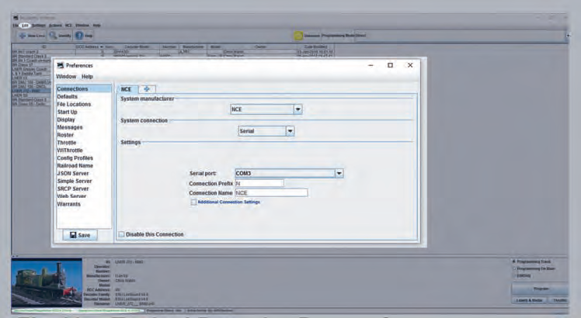Screen dimensions: 581x318
Task: Select Programming Track radio button
Action: coord(513,261)
